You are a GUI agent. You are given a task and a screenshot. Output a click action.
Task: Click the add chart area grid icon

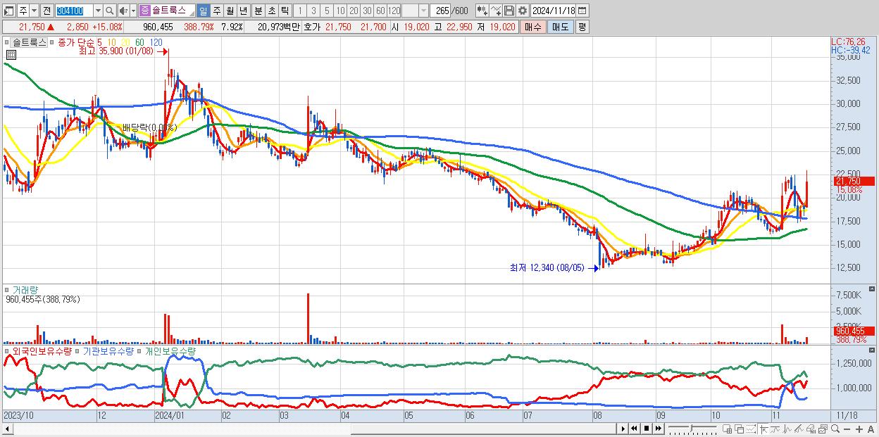click(727, 429)
